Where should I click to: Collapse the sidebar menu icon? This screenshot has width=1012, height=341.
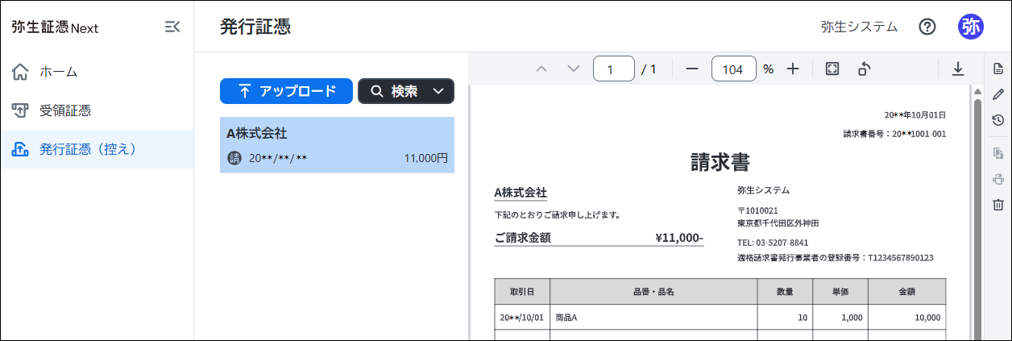(172, 27)
